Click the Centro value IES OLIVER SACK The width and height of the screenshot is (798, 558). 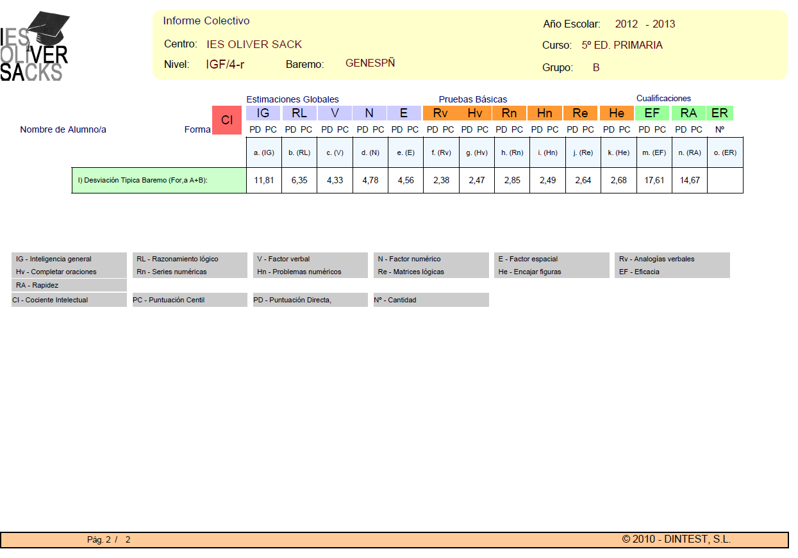coord(254,44)
